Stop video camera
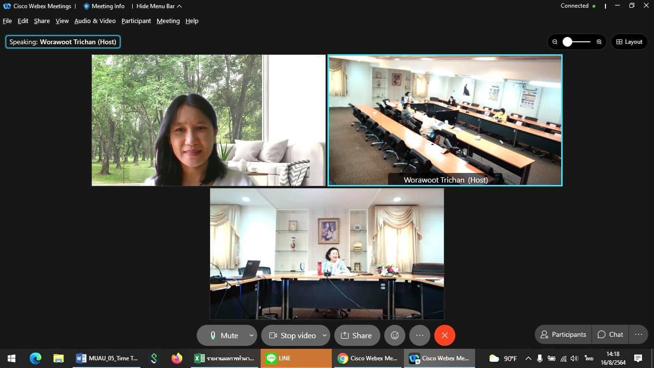 pos(292,335)
